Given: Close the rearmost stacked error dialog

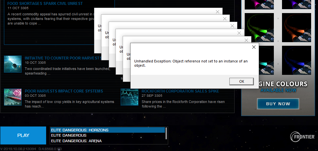Looking at the screenshot, I should (x=218, y=12).
